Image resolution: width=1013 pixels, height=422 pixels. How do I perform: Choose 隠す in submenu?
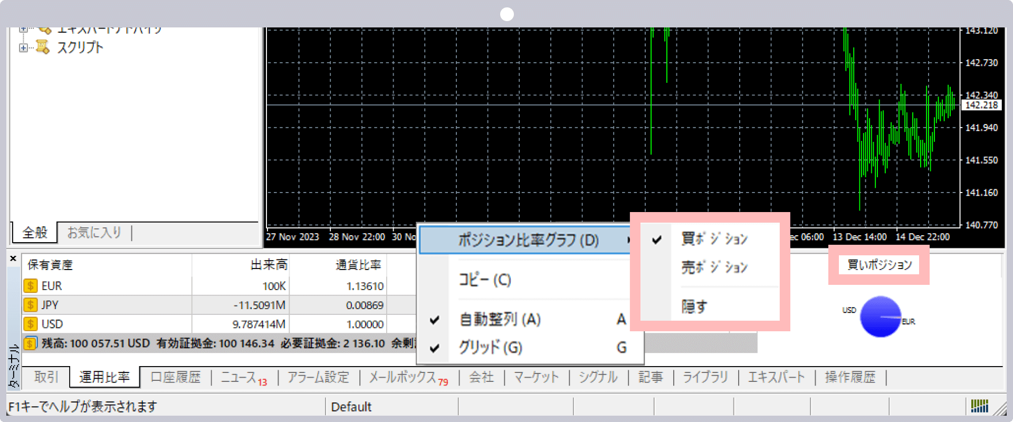pos(694,306)
